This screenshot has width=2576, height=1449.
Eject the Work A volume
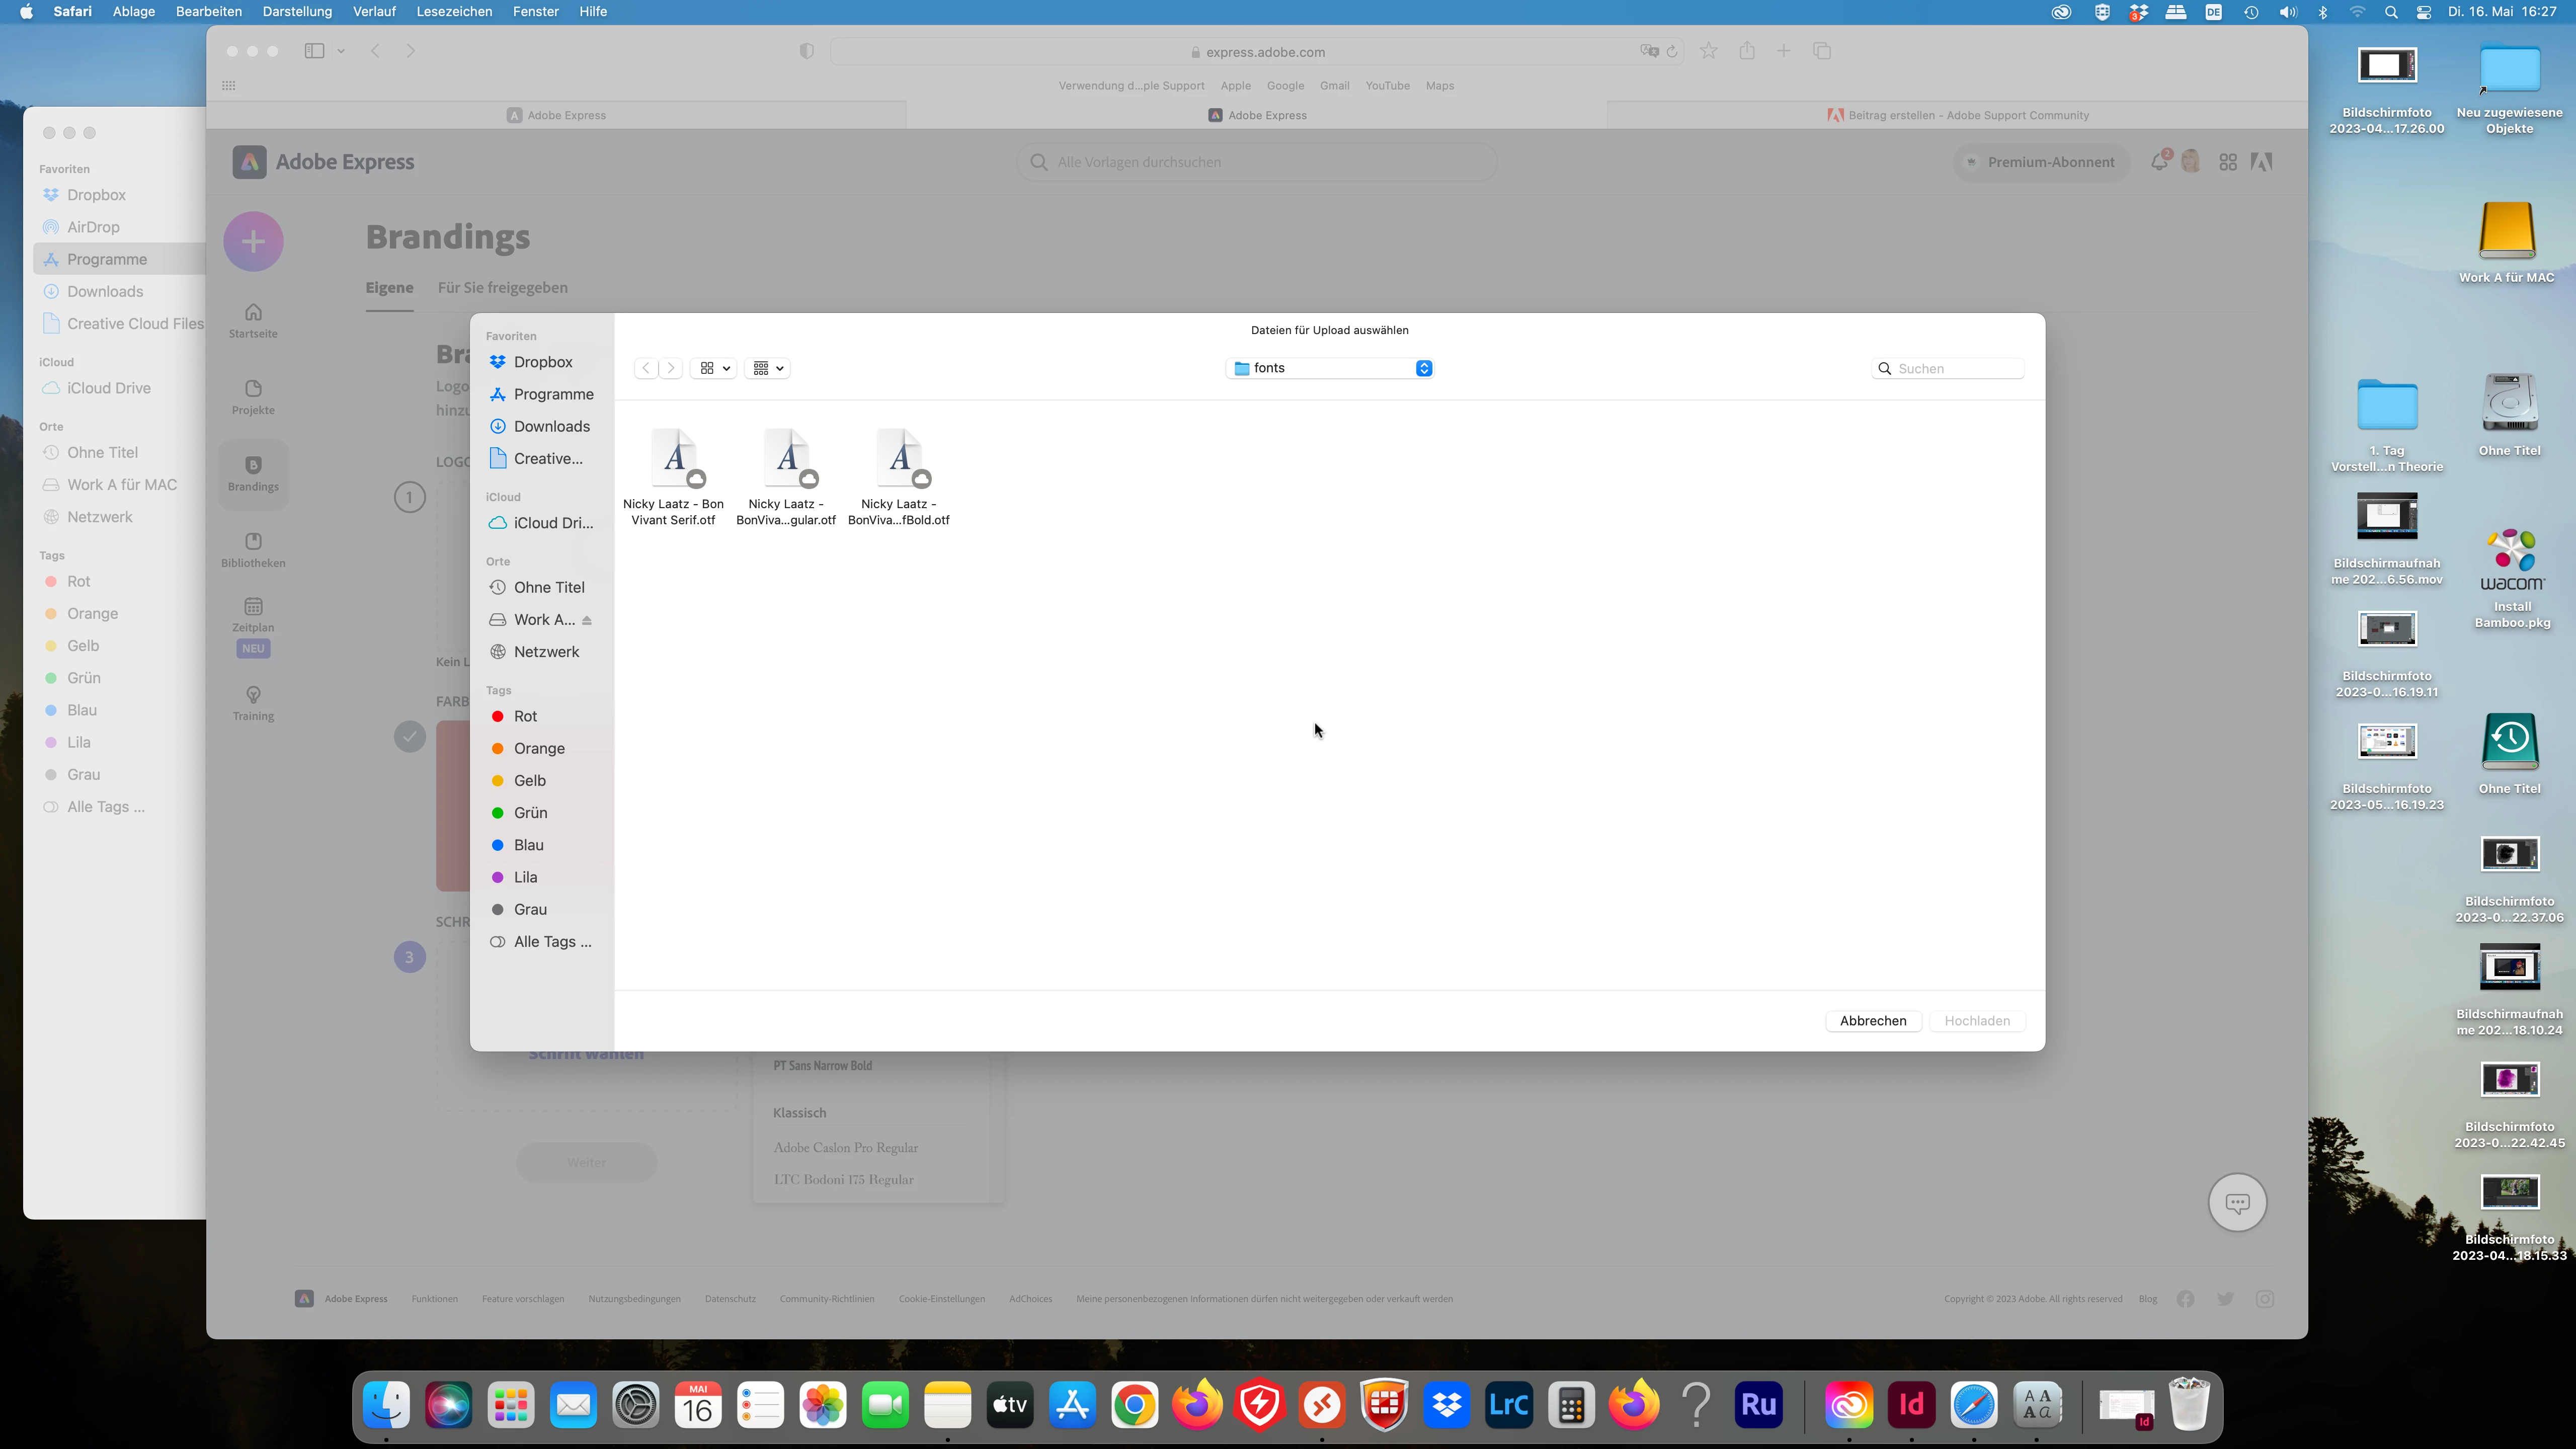point(587,620)
